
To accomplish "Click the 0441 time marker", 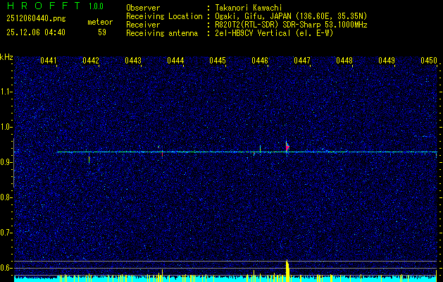I will click(49, 61).
